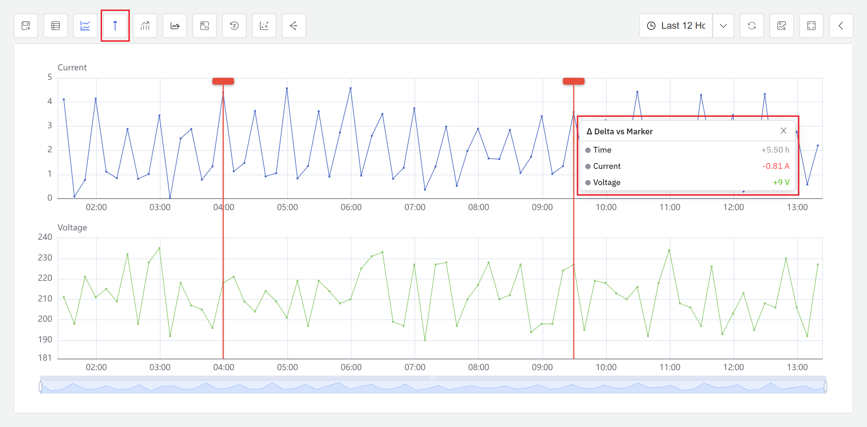Viewport: 867px width, 427px height.
Task: Toggle the vertical marker tool
Action: point(115,26)
